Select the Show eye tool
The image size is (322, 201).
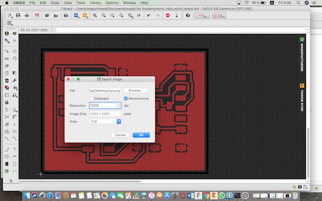pyautogui.click(x=14, y=33)
